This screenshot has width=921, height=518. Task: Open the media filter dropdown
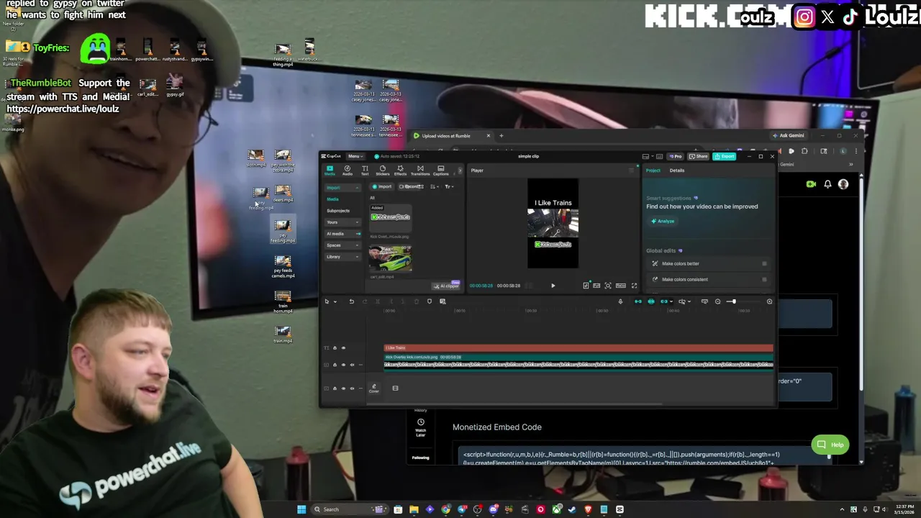coord(448,187)
